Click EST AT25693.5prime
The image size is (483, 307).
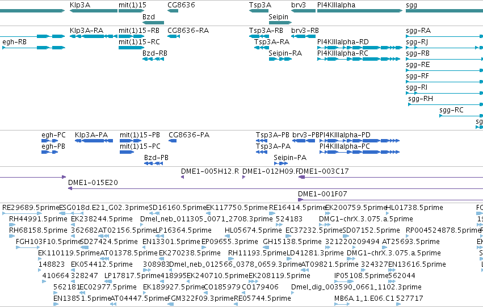point(385,247)
